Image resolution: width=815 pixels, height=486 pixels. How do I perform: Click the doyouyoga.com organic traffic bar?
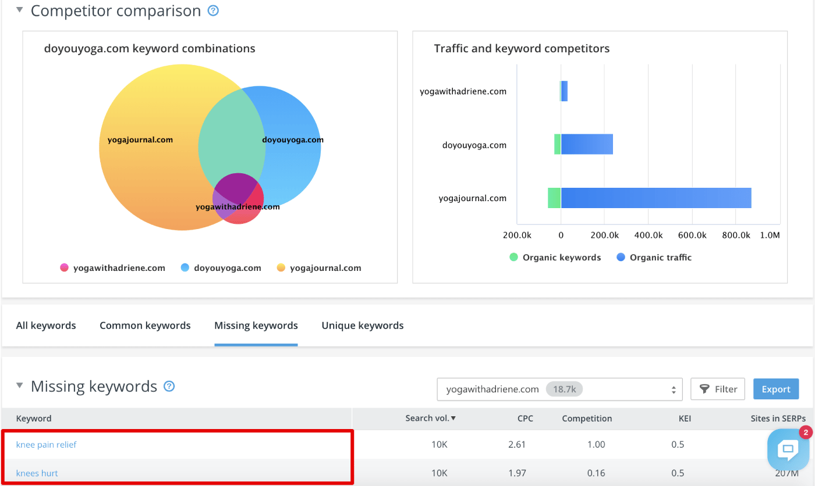click(587, 144)
